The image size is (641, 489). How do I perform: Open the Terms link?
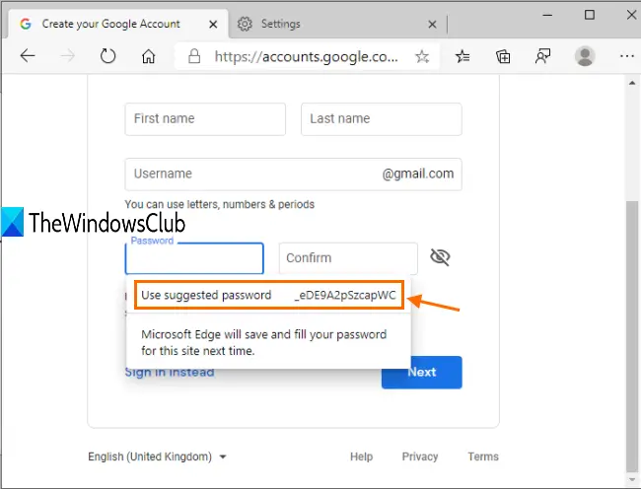click(x=483, y=456)
